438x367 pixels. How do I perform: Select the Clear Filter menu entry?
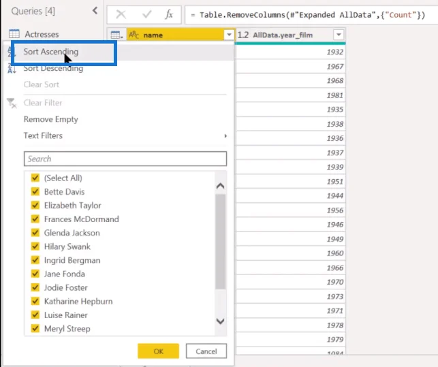(x=43, y=103)
